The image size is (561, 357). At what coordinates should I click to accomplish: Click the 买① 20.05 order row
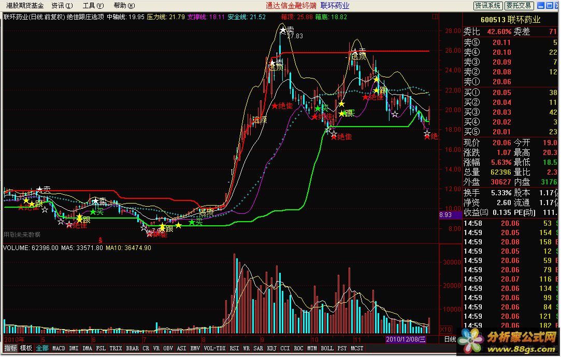511,92
